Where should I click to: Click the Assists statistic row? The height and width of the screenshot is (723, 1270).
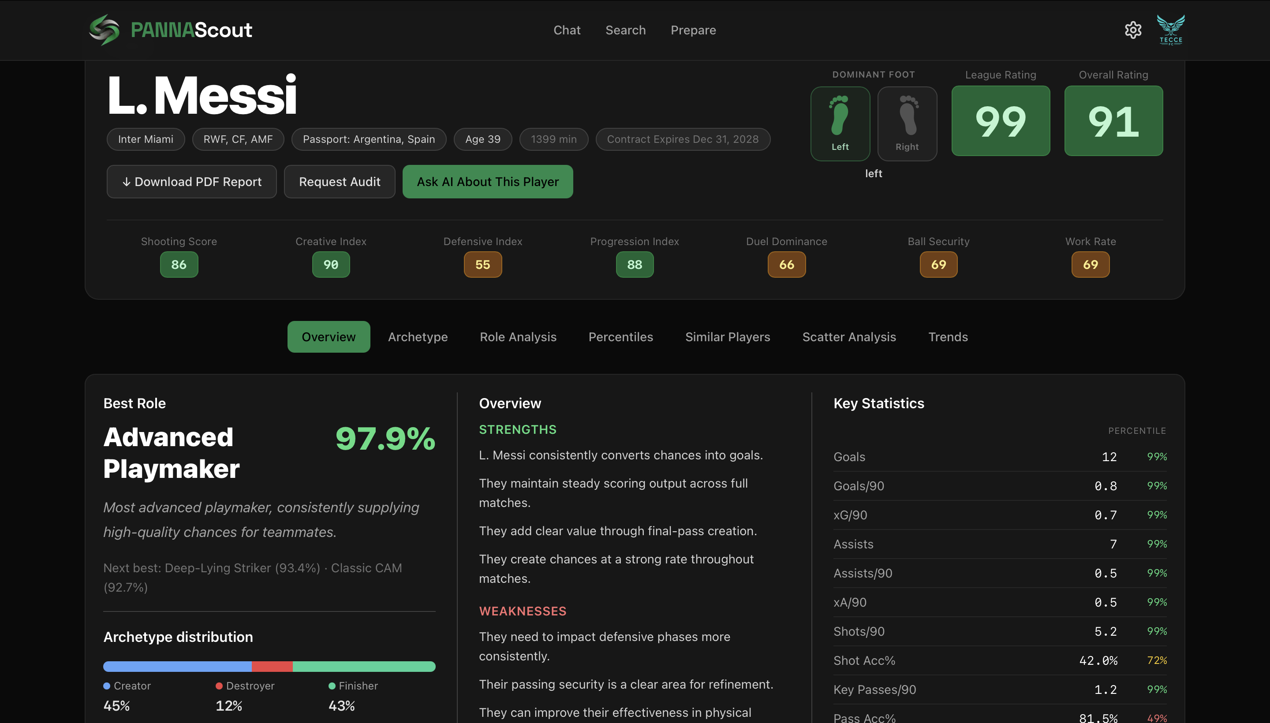(1000, 544)
